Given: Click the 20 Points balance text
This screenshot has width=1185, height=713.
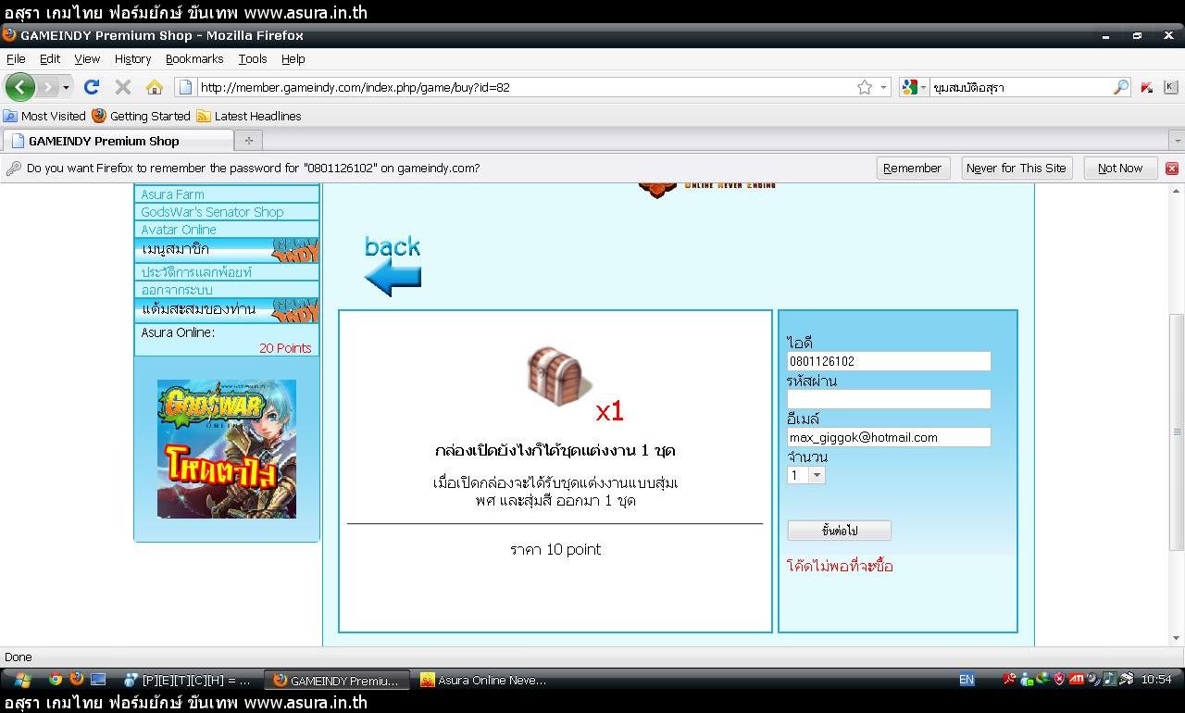Looking at the screenshot, I should click(x=285, y=348).
